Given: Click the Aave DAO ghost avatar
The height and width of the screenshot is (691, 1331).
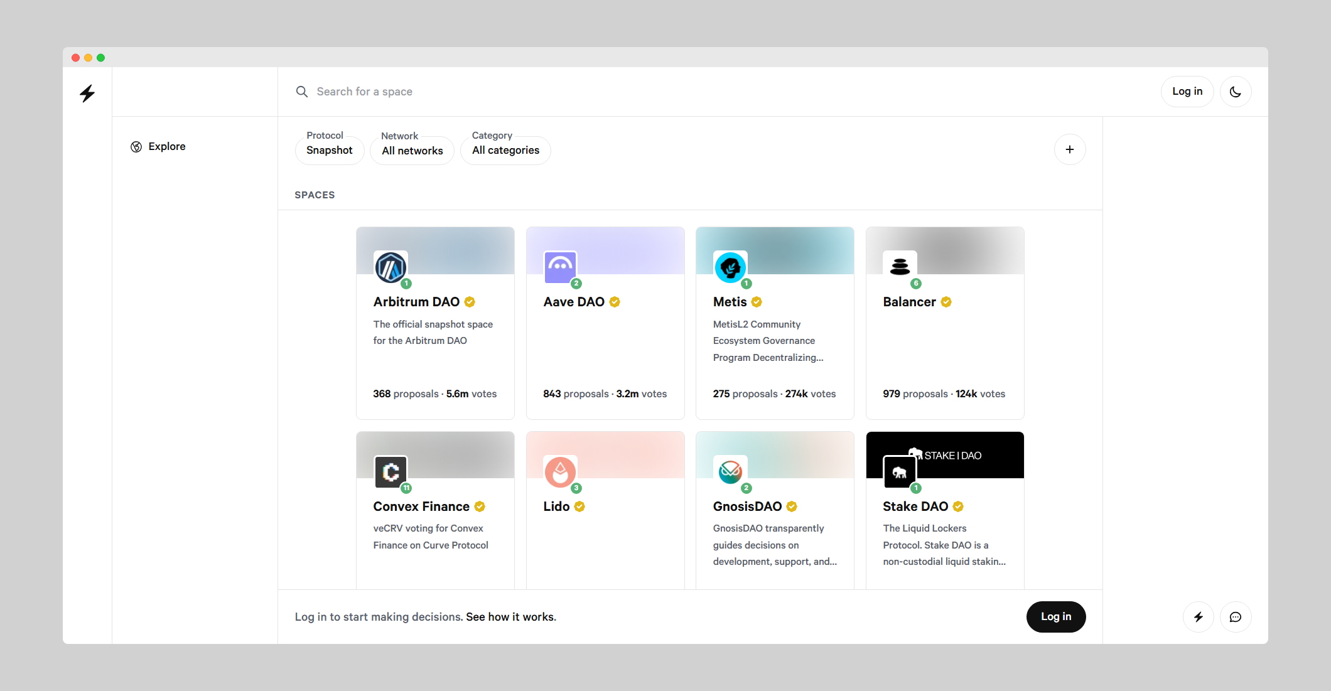Looking at the screenshot, I should pos(560,268).
